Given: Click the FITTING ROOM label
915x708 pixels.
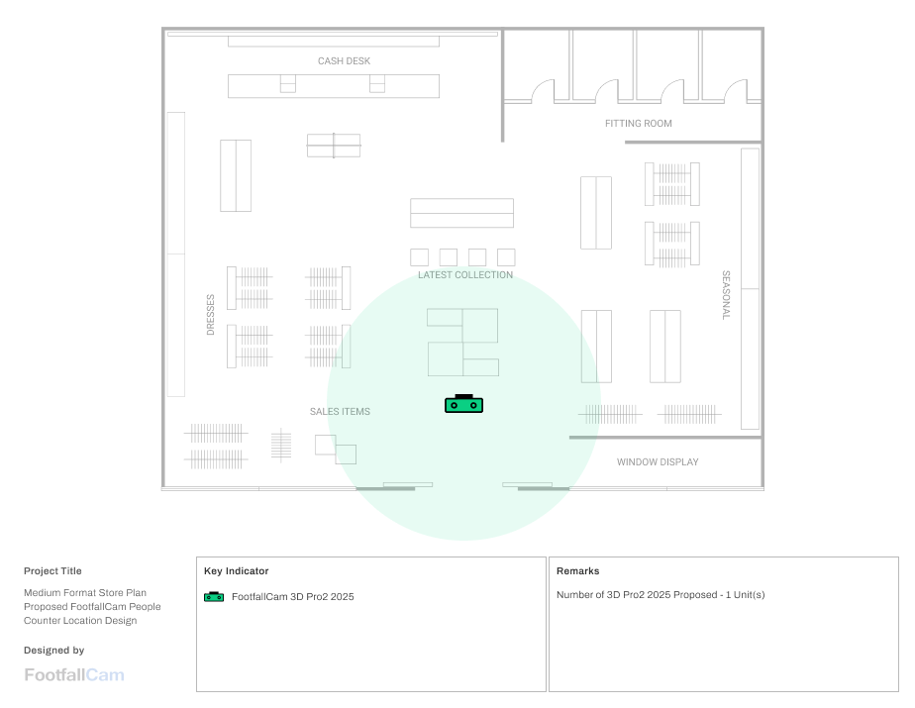Looking at the screenshot, I should (x=638, y=124).
